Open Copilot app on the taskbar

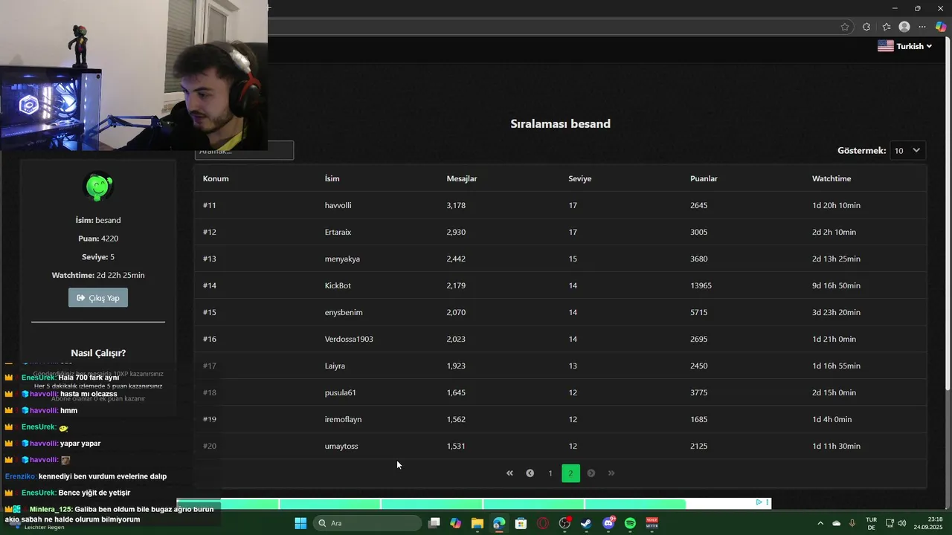coord(456,523)
